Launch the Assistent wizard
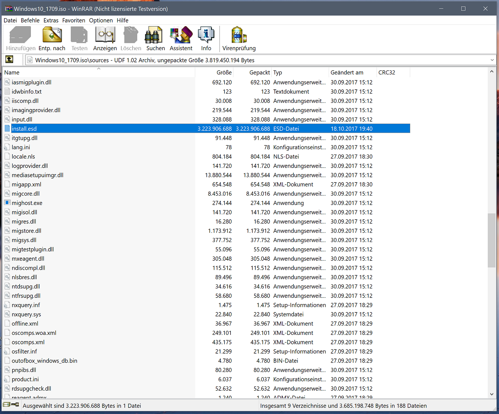This screenshot has height=414, width=499. pyautogui.click(x=181, y=35)
